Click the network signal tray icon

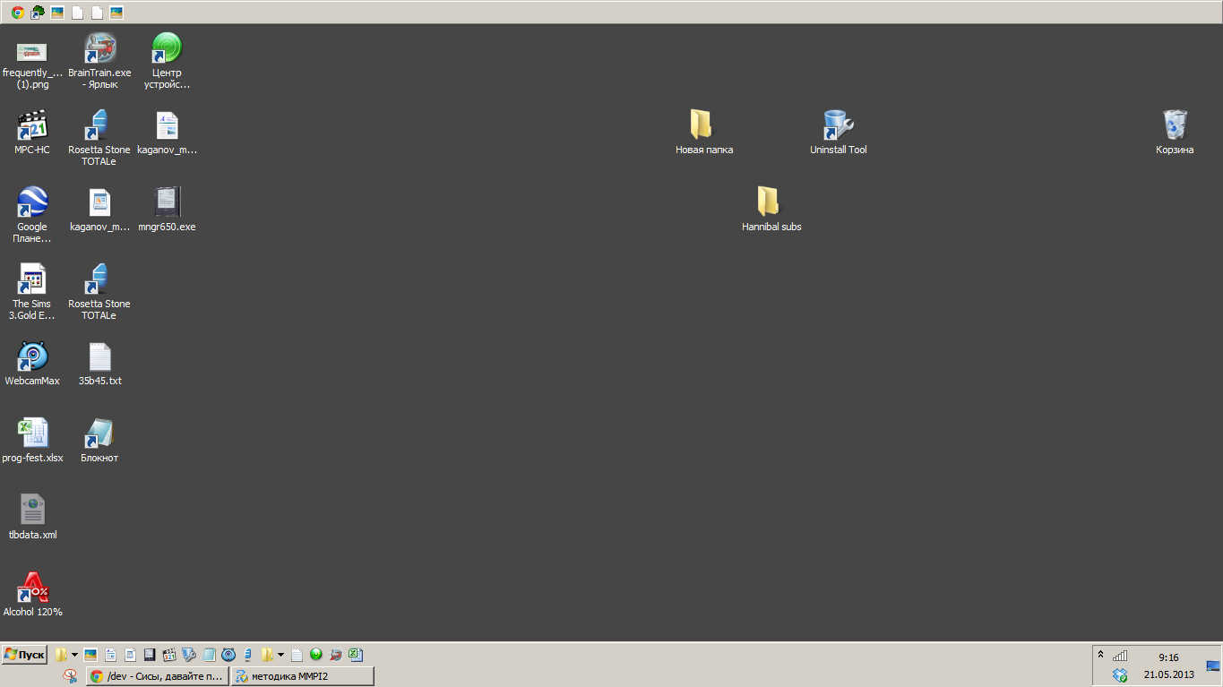1120,656
